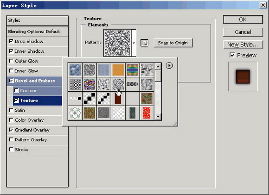269x195 pixels.
Task: Open the pattern picker flyout menu arrow
Action: [169, 65]
